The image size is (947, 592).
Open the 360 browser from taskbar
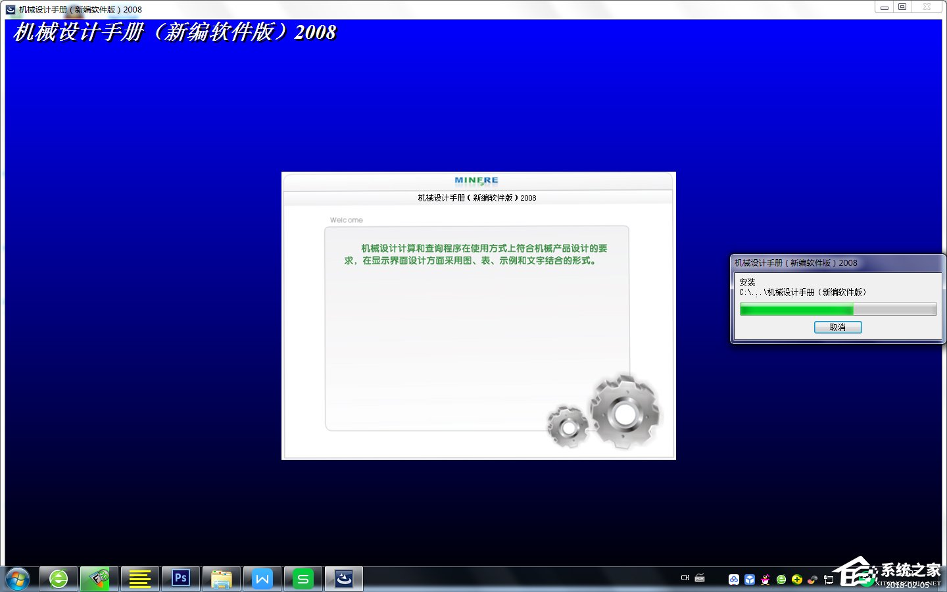tap(59, 579)
